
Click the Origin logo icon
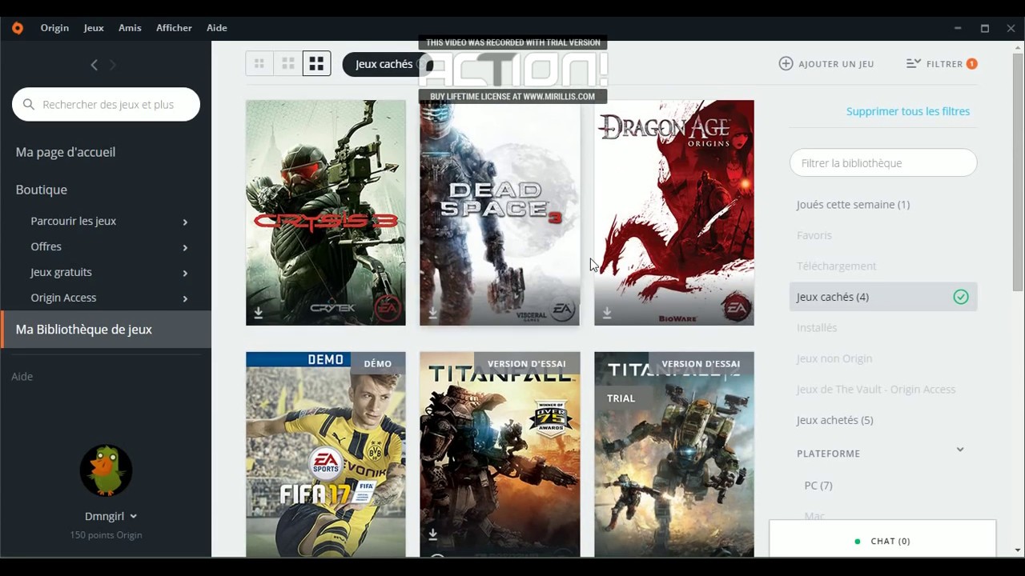coord(18,28)
